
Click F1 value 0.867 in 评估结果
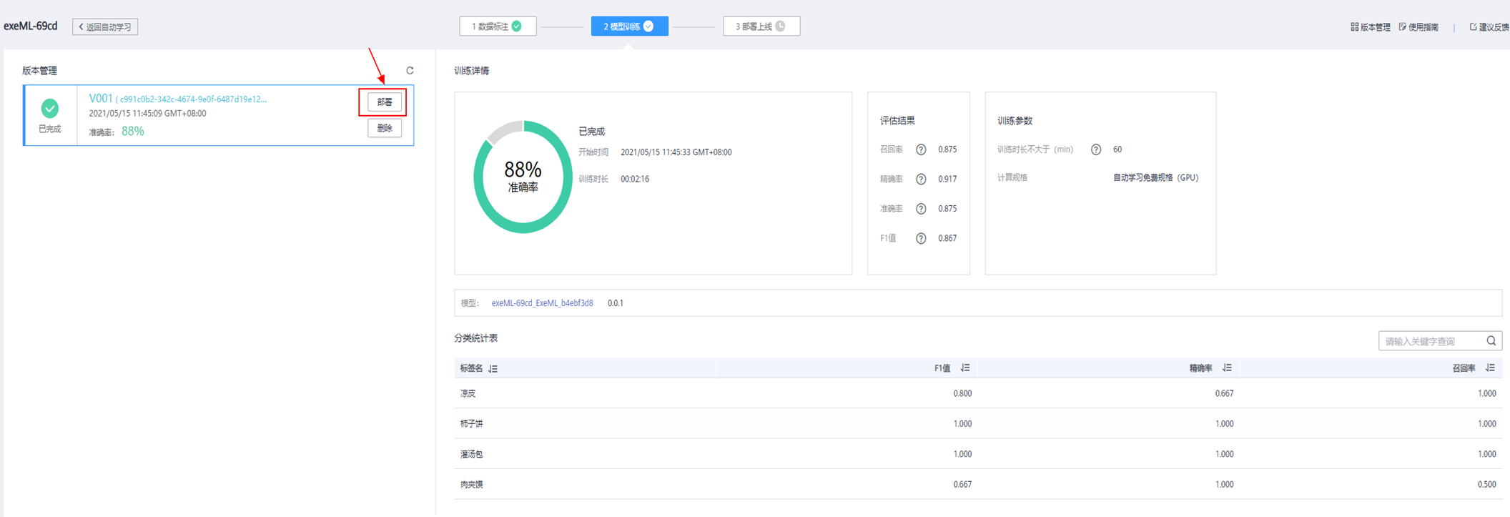coord(947,238)
